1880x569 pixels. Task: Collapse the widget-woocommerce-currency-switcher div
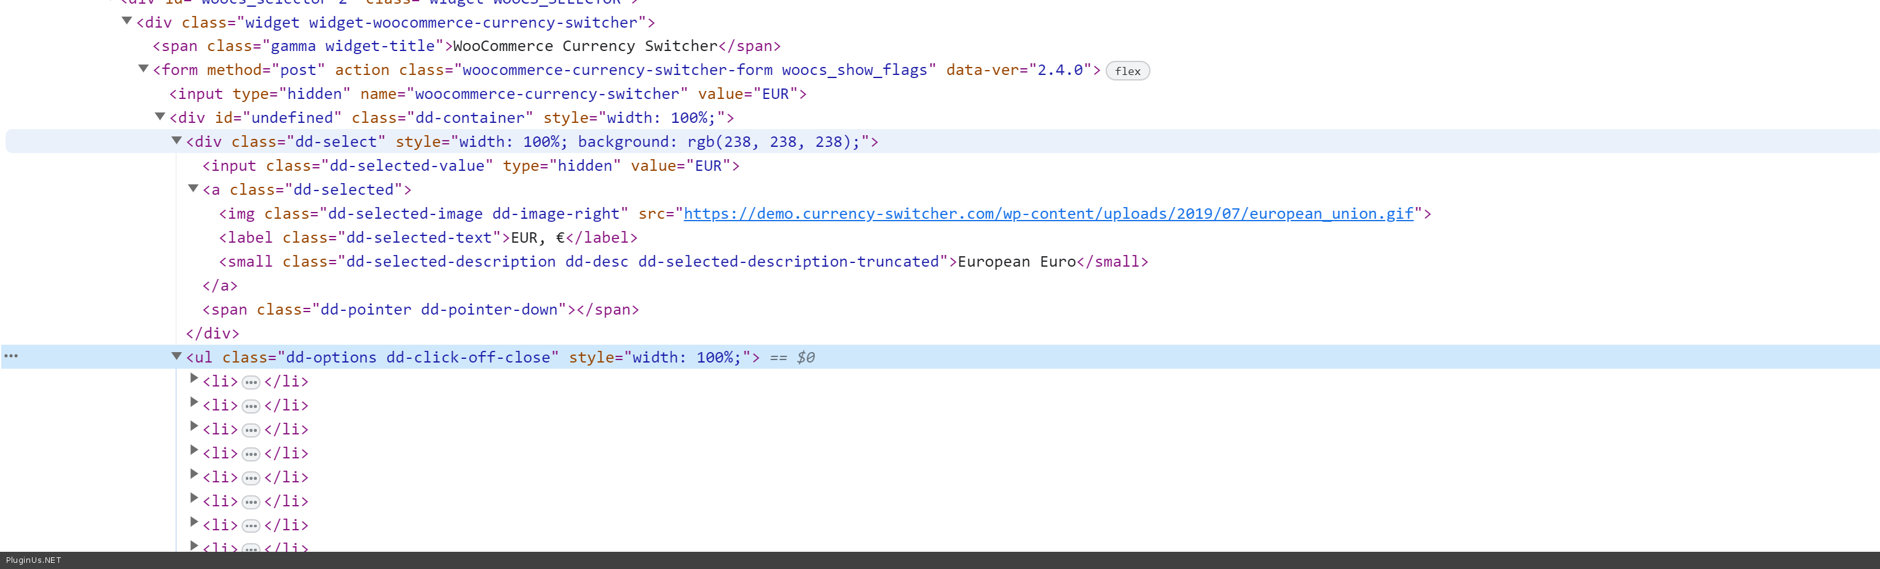127,21
